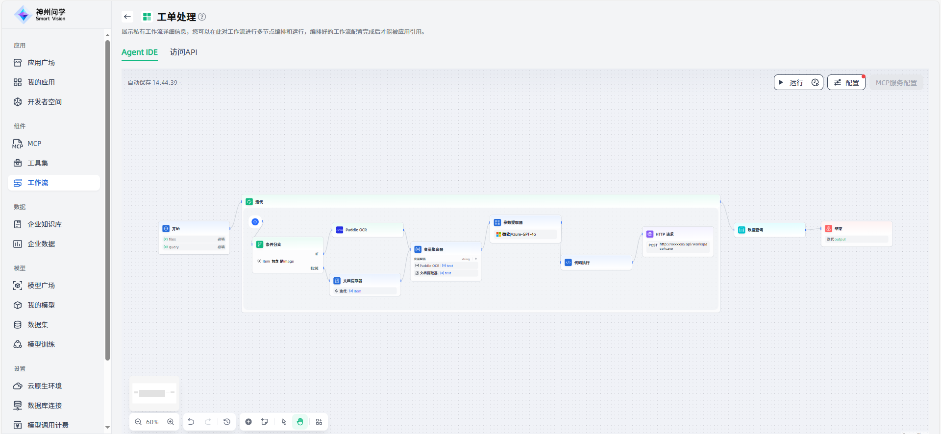This screenshot has width=941, height=434.
Task: Add a new node with plus icon
Action: pos(248,422)
